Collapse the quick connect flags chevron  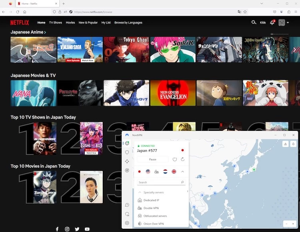pyautogui.click(x=183, y=172)
